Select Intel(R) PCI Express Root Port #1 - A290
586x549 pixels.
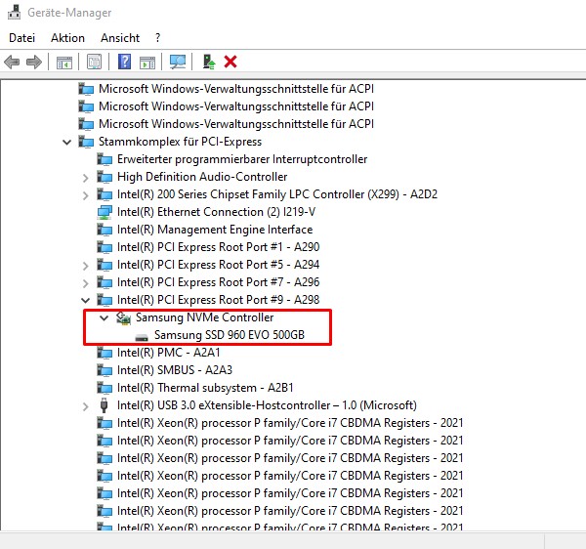[x=218, y=247]
